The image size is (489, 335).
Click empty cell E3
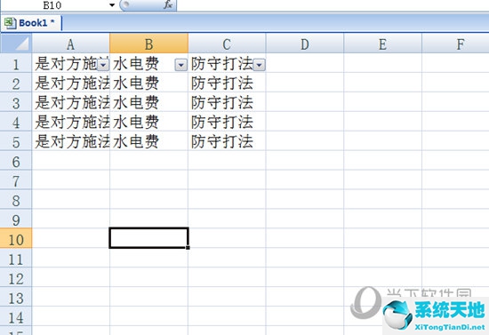tap(382, 102)
